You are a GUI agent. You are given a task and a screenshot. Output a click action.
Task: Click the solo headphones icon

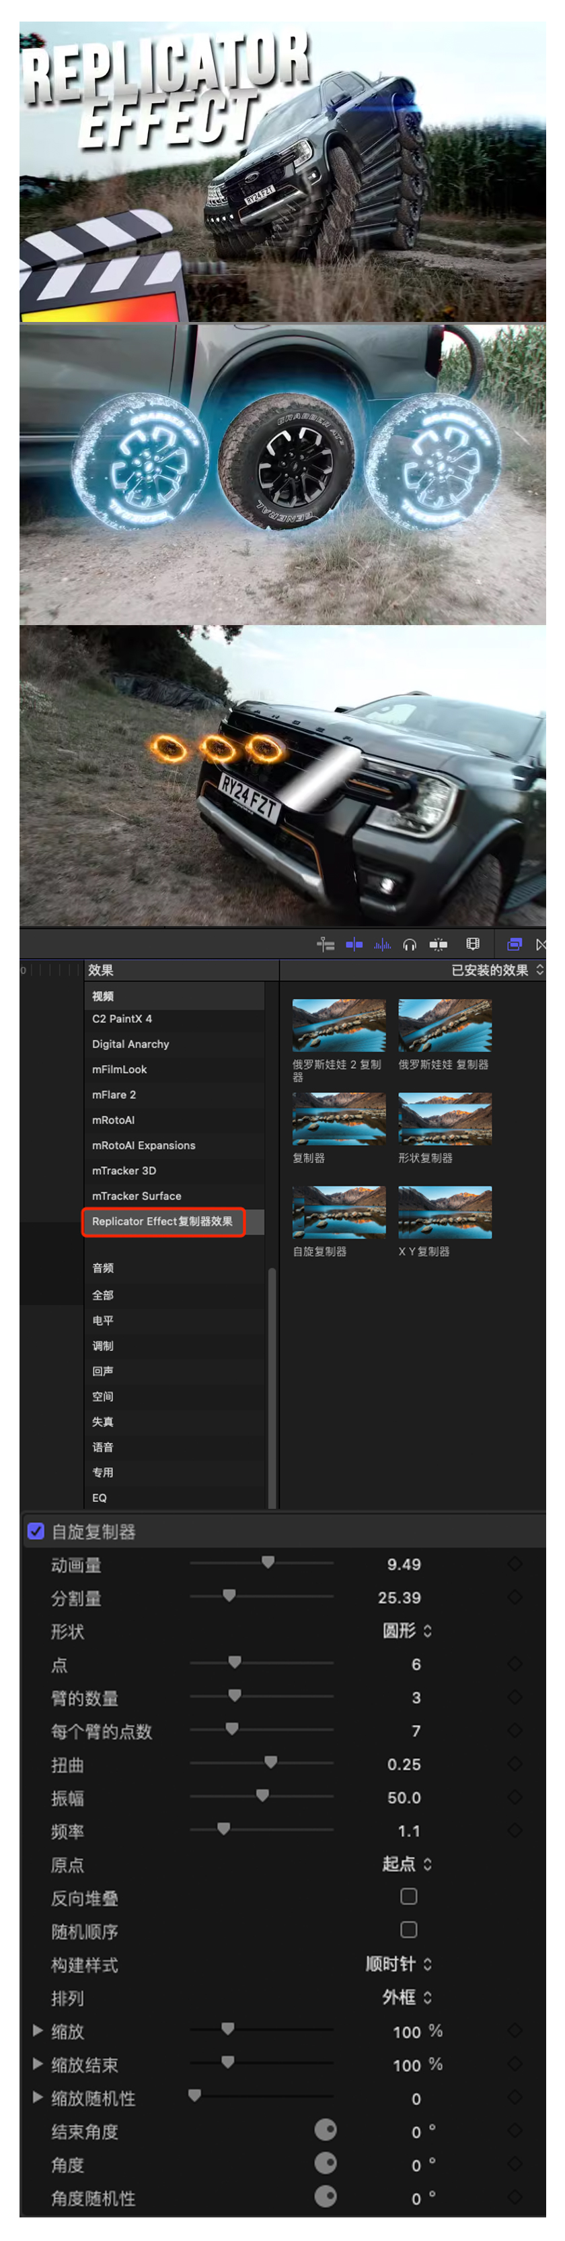pos(410,944)
